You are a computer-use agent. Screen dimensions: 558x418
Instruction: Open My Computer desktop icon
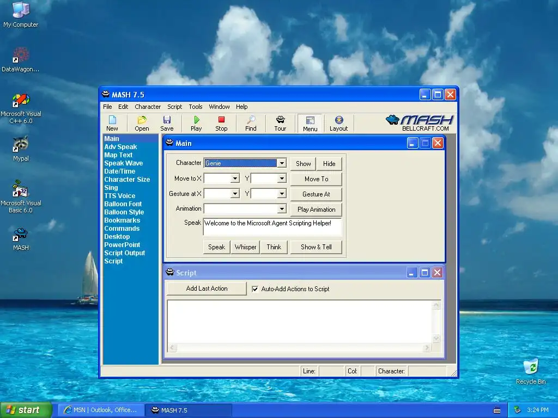pos(21,15)
